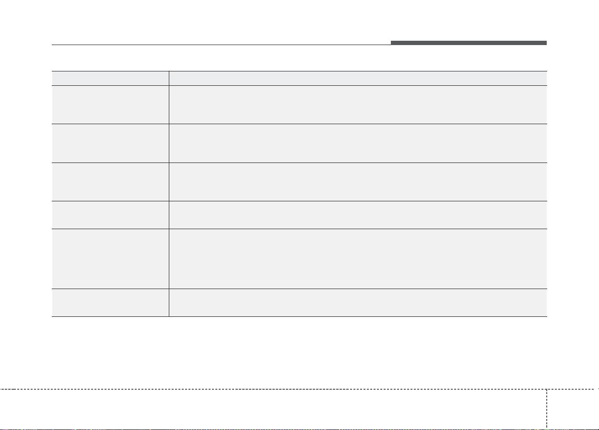Click the blank white area below the table

tap(299, 352)
